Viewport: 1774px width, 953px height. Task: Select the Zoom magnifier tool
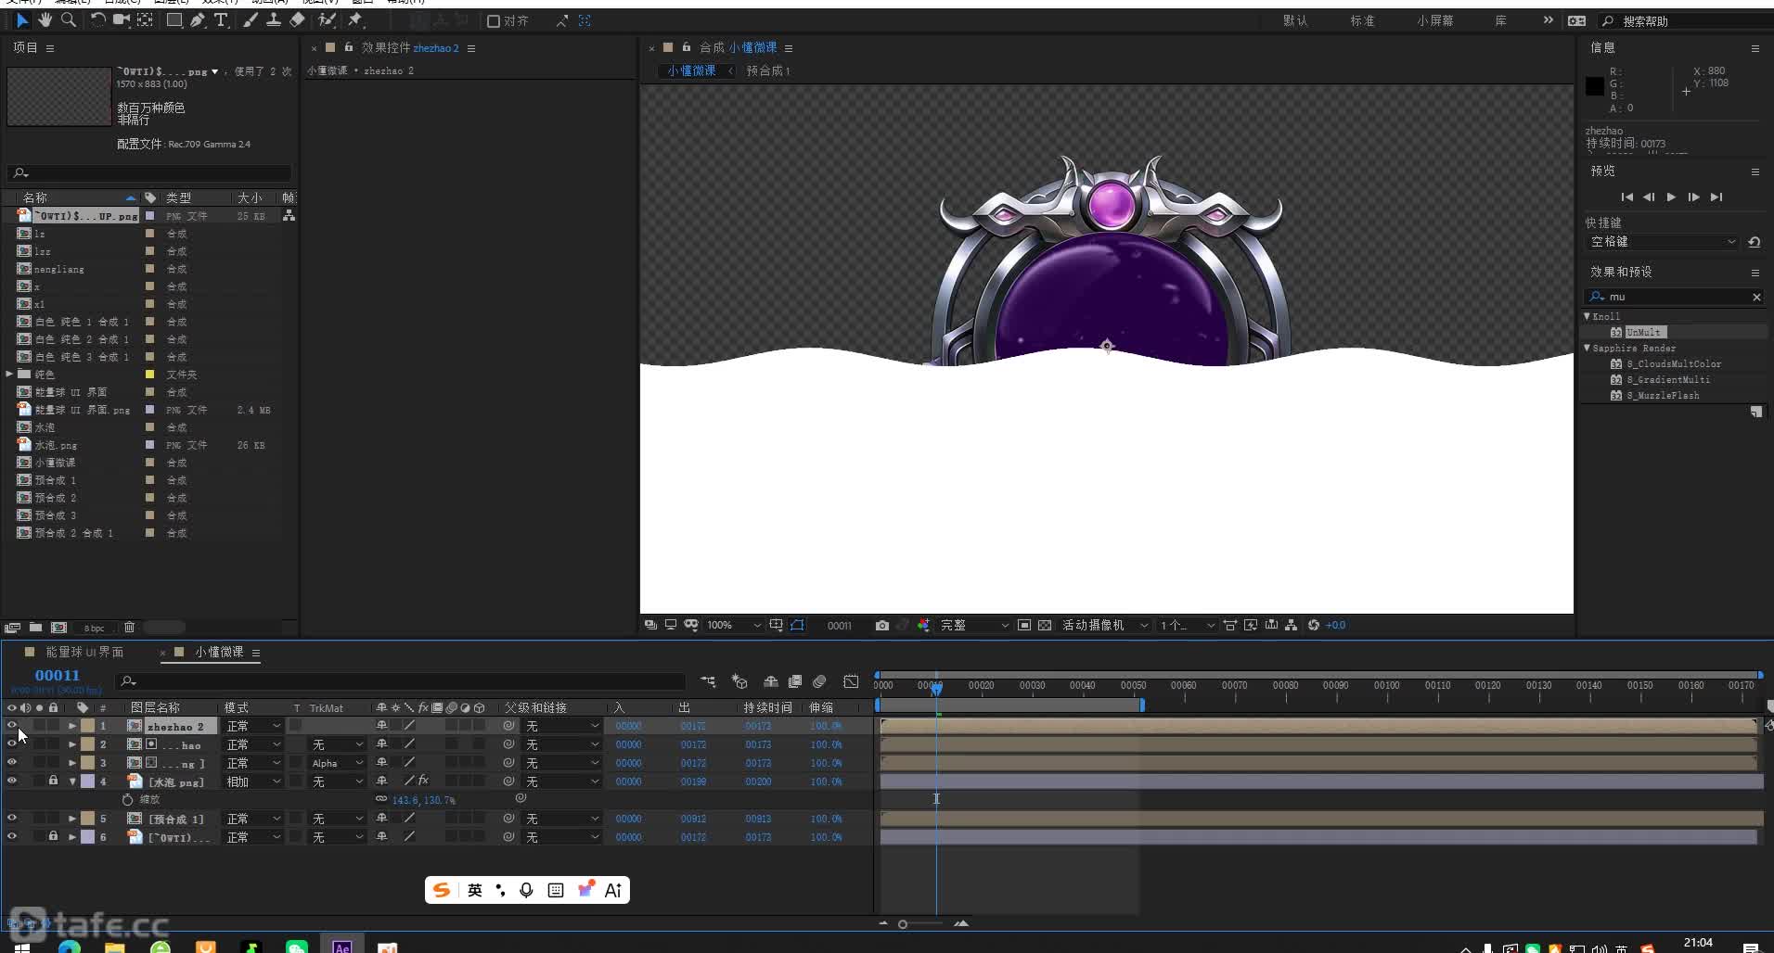(x=69, y=20)
